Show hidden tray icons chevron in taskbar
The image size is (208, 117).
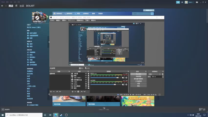tap(188, 115)
